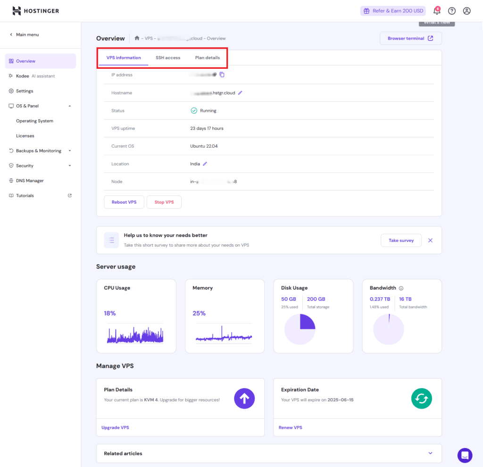
Task: Click the Ubuntu 22.04 OS value
Action: (204, 146)
